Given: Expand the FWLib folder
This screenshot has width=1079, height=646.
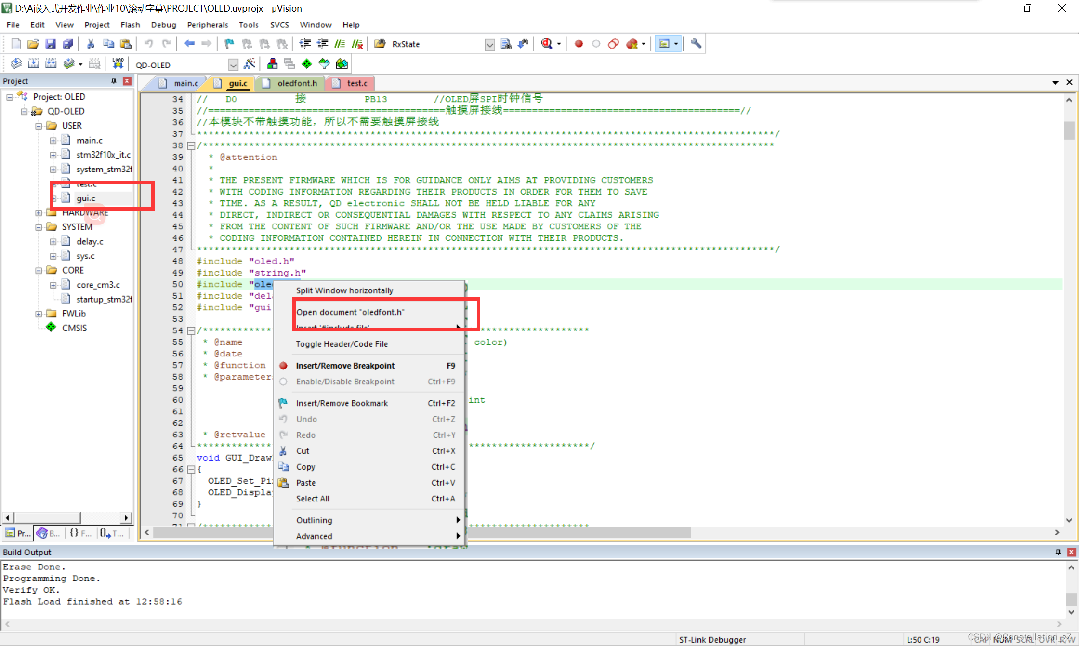Looking at the screenshot, I should (39, 314).
